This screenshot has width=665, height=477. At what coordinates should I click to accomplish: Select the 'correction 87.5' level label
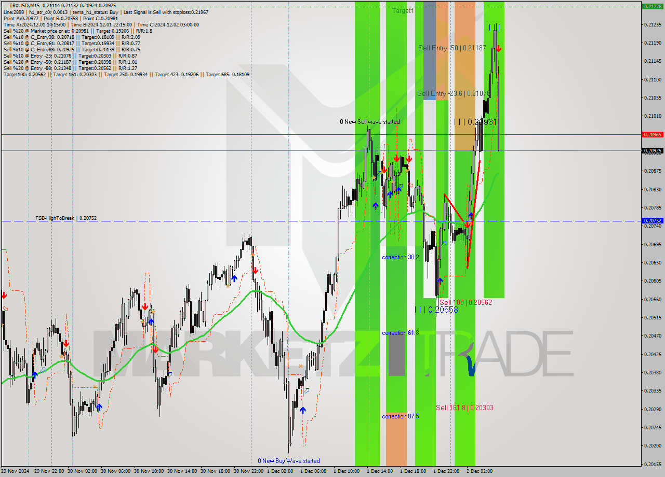(x=401, y=416)
